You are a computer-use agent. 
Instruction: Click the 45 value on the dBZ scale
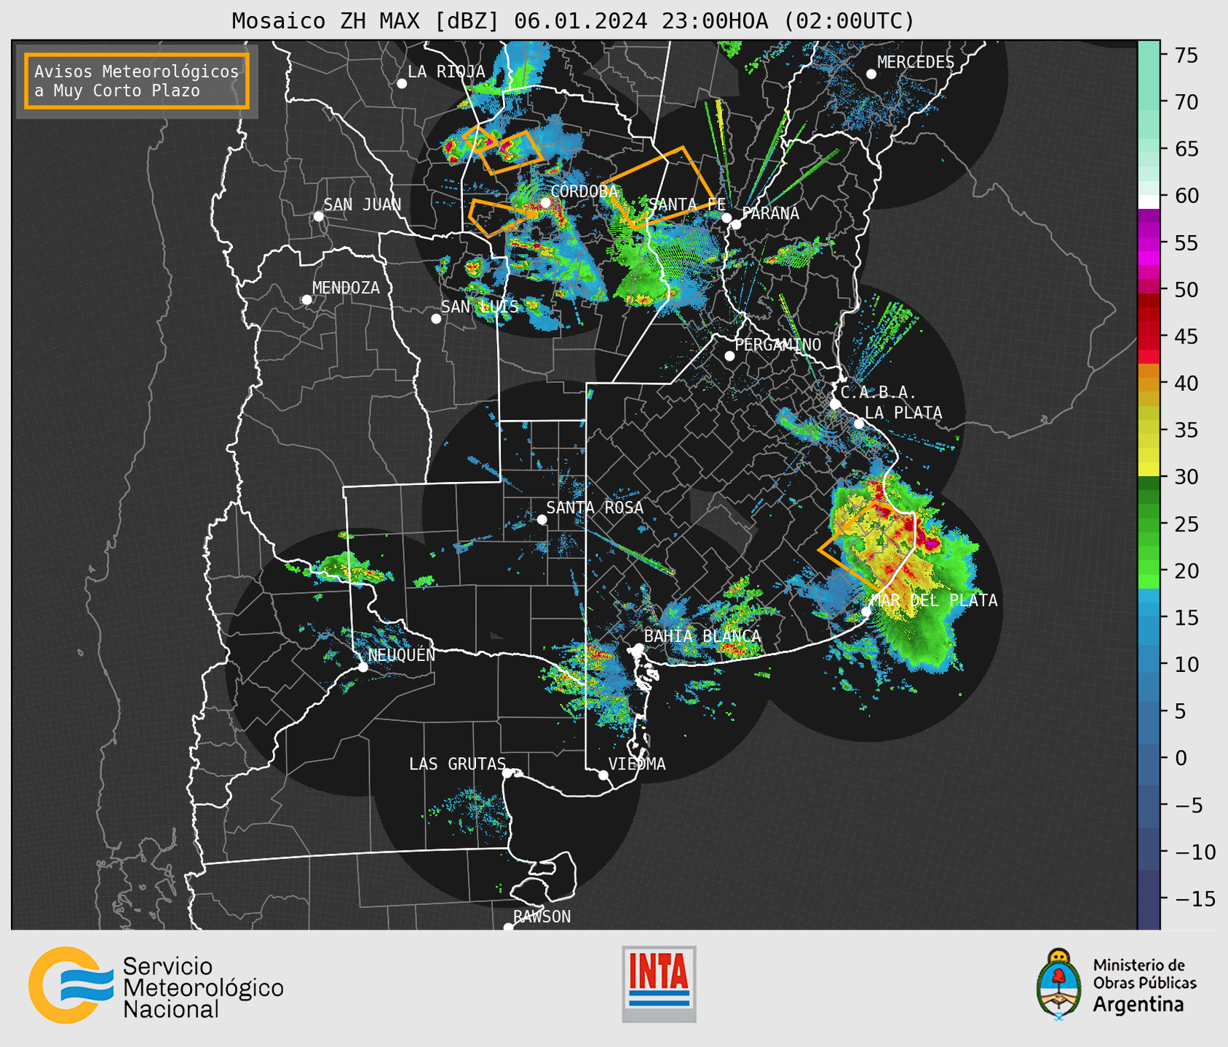1186,337
